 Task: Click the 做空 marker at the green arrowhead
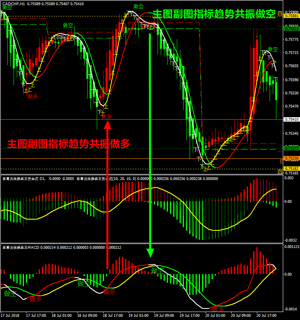point(157,271)
